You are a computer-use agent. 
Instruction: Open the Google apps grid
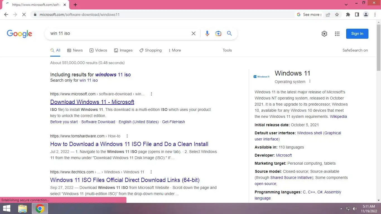pos(337,34)
